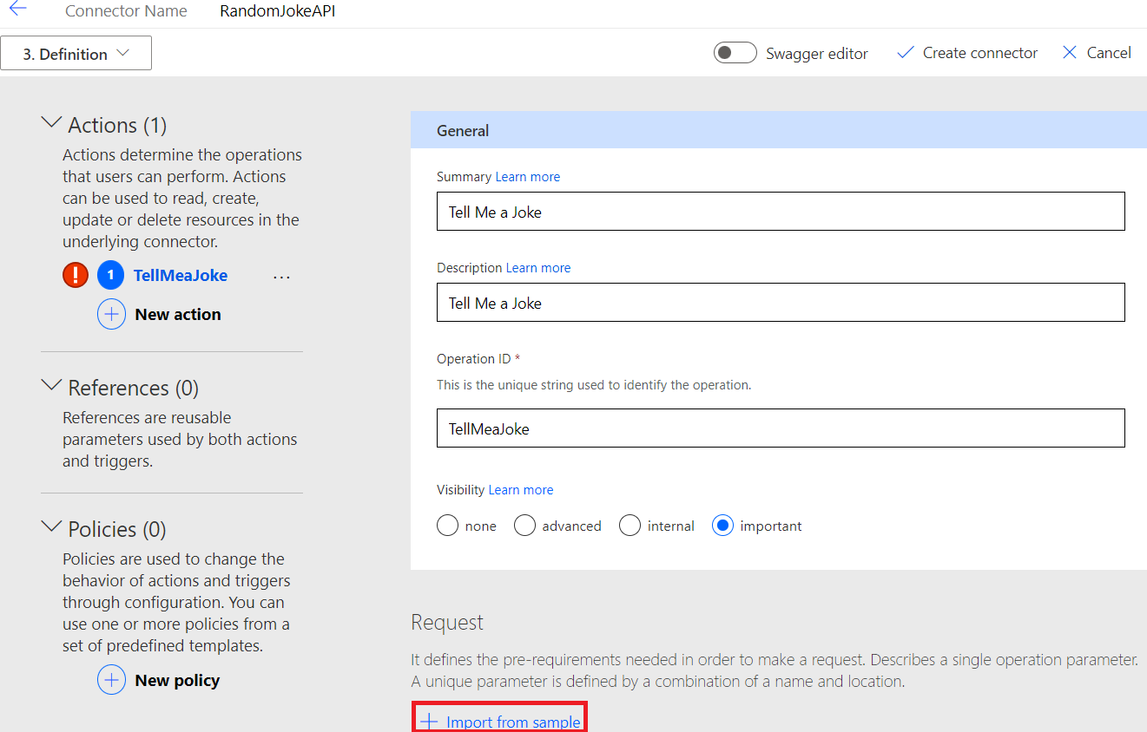Collapse the Policies section

tap(52, 528)
